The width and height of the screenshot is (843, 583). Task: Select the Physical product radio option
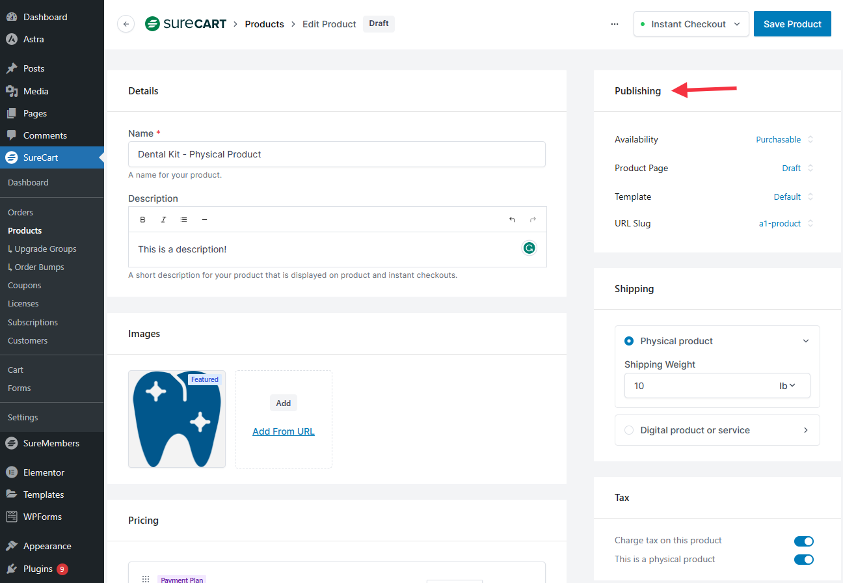[x=629, y=341]
